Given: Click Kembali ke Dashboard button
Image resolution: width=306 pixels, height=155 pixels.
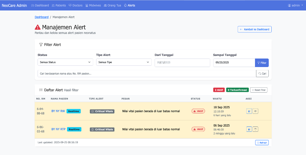Looking at the screenshot, I should tap(254, 29).
